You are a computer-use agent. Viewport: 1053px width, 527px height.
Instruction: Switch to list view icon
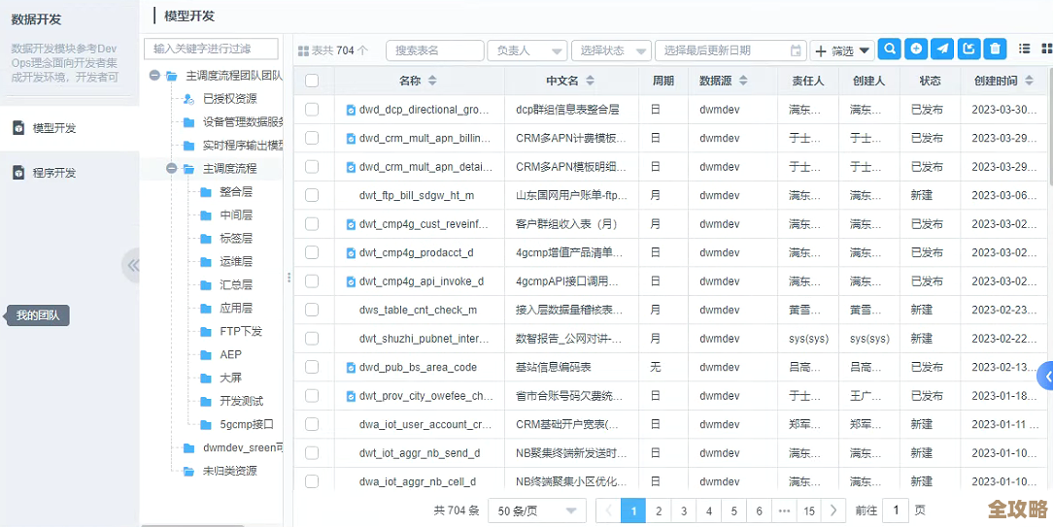coord(1024,49)
